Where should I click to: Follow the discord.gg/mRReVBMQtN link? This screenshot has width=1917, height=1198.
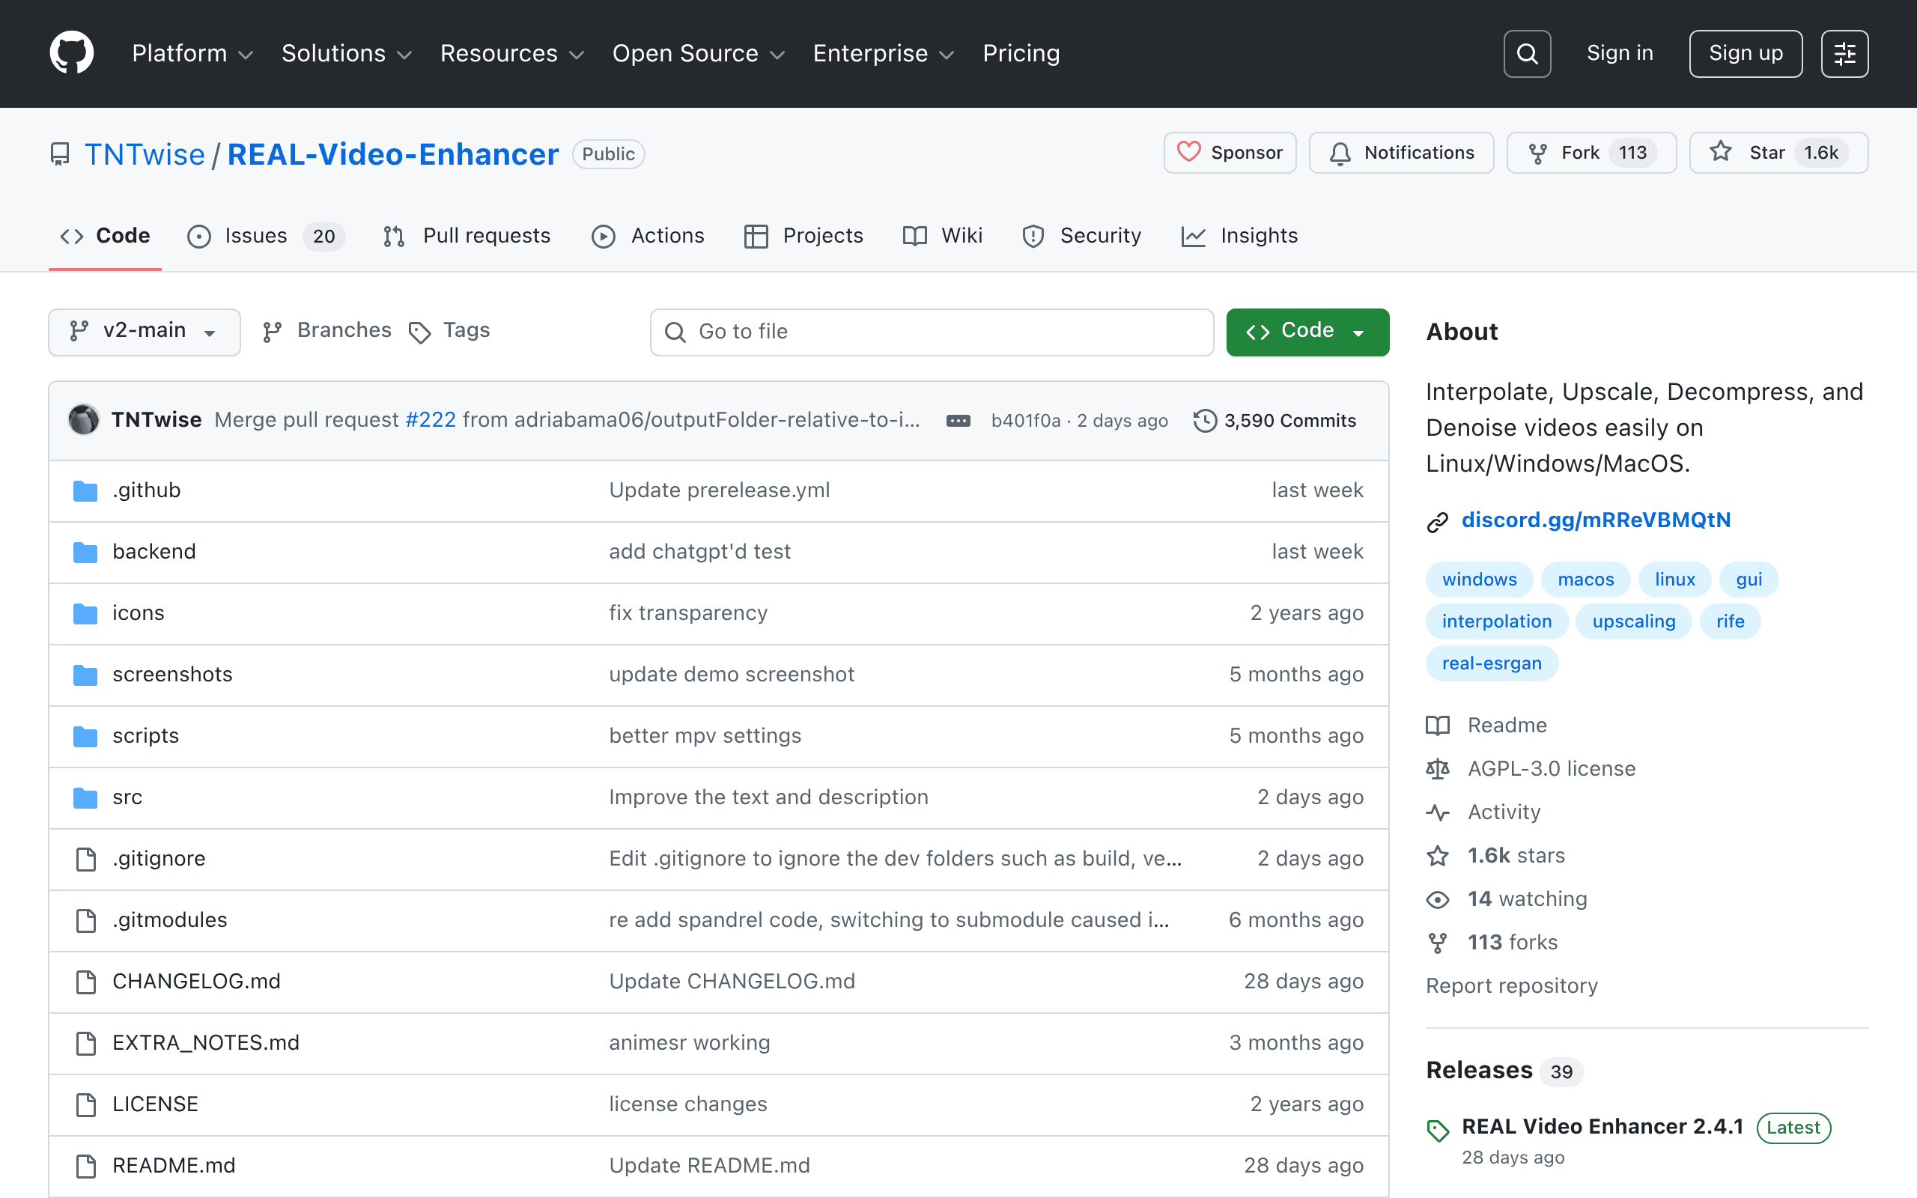(x=1596, y=520)
